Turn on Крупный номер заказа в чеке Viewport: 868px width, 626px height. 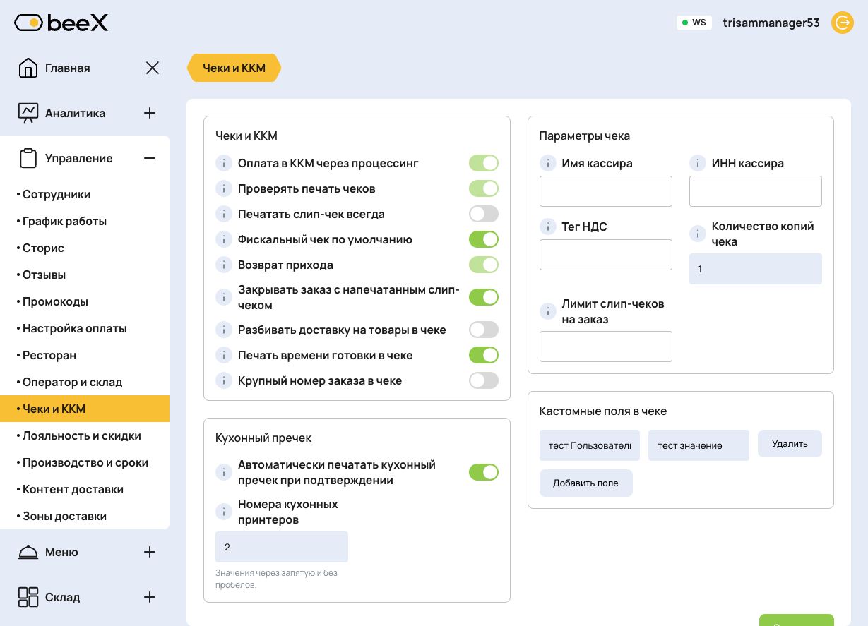pos(484,380)
